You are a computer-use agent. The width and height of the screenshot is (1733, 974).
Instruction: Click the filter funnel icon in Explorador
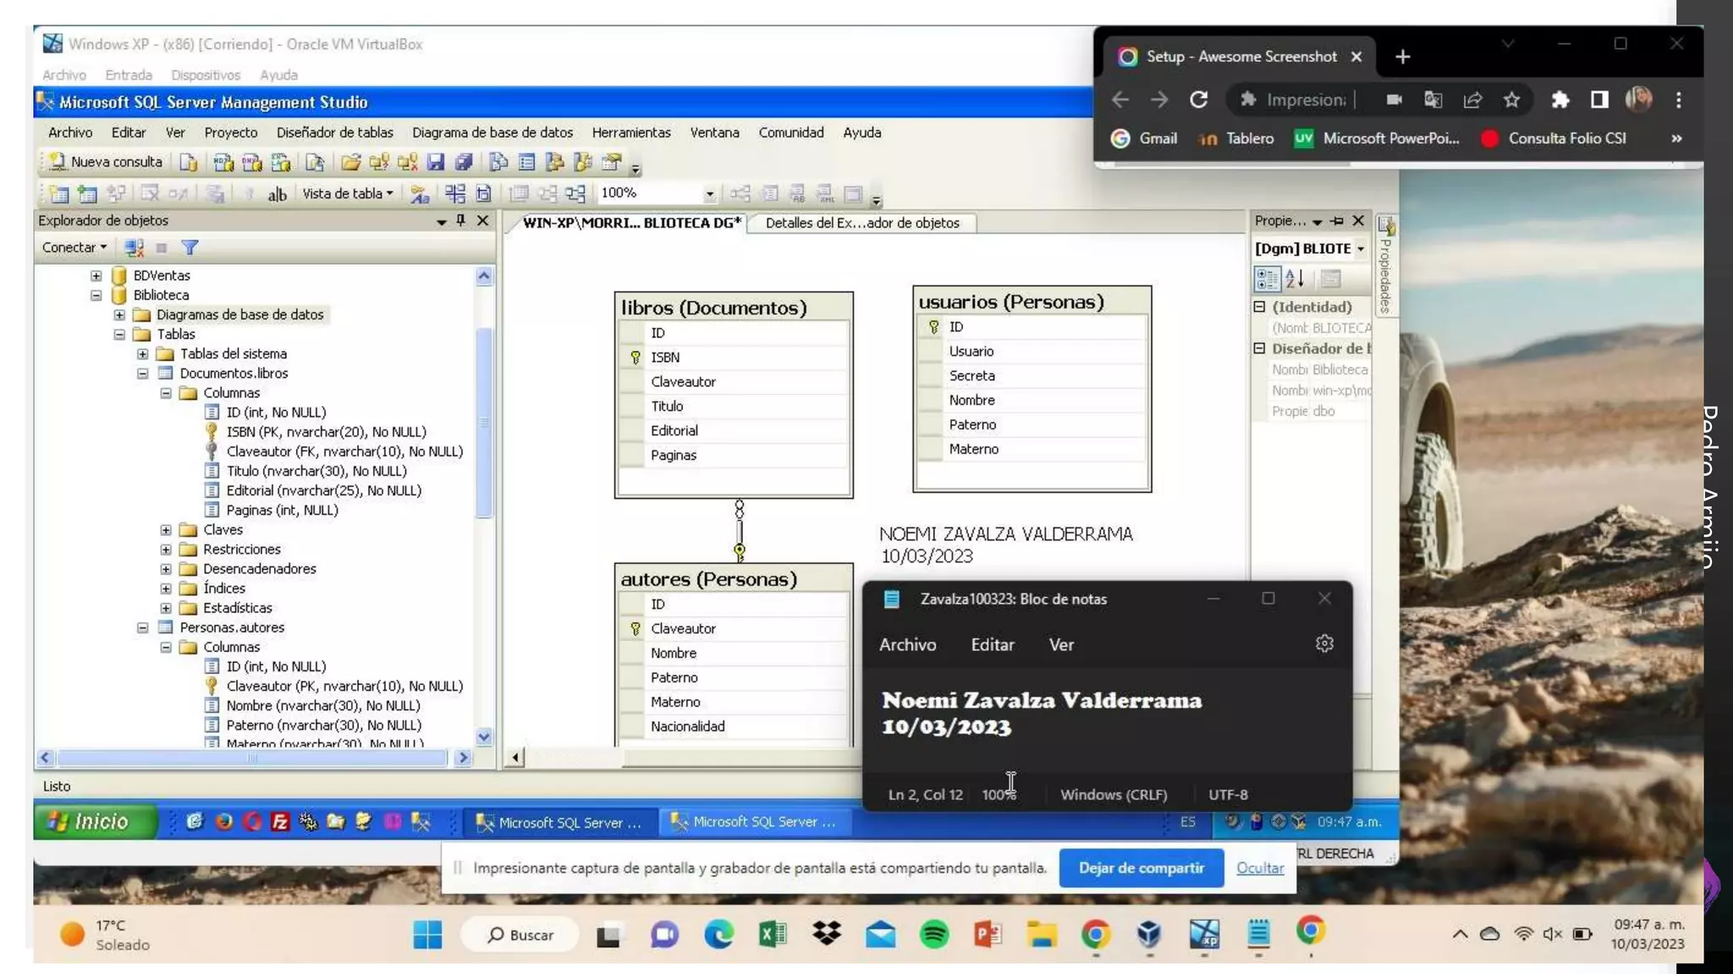[190, 248]
